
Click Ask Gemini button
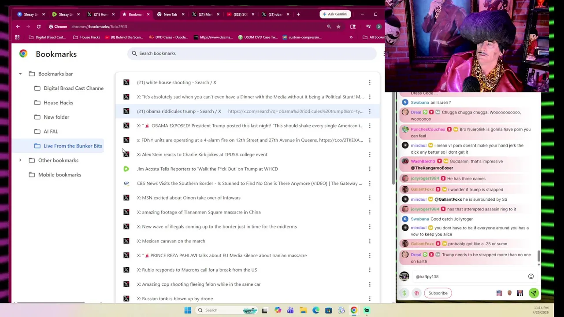(335, 14)
